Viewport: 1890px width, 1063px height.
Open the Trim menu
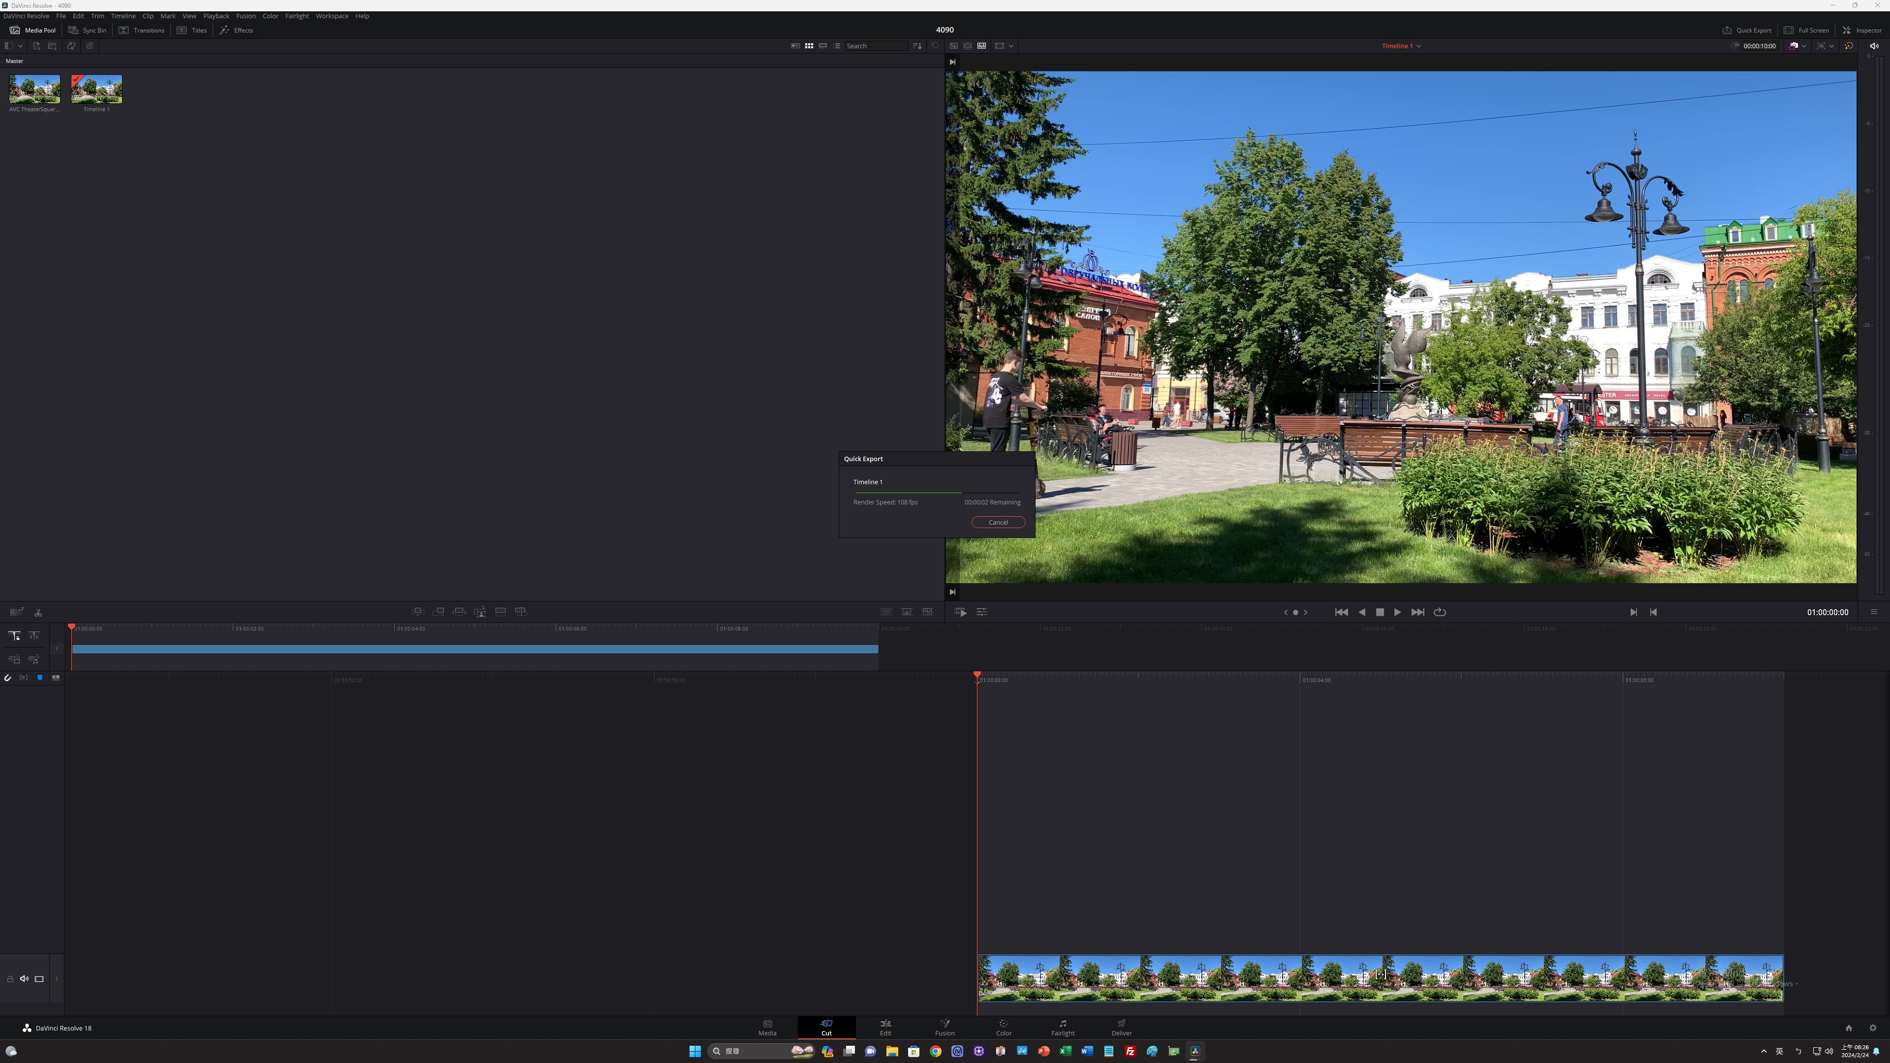click(x=97, y=15)
